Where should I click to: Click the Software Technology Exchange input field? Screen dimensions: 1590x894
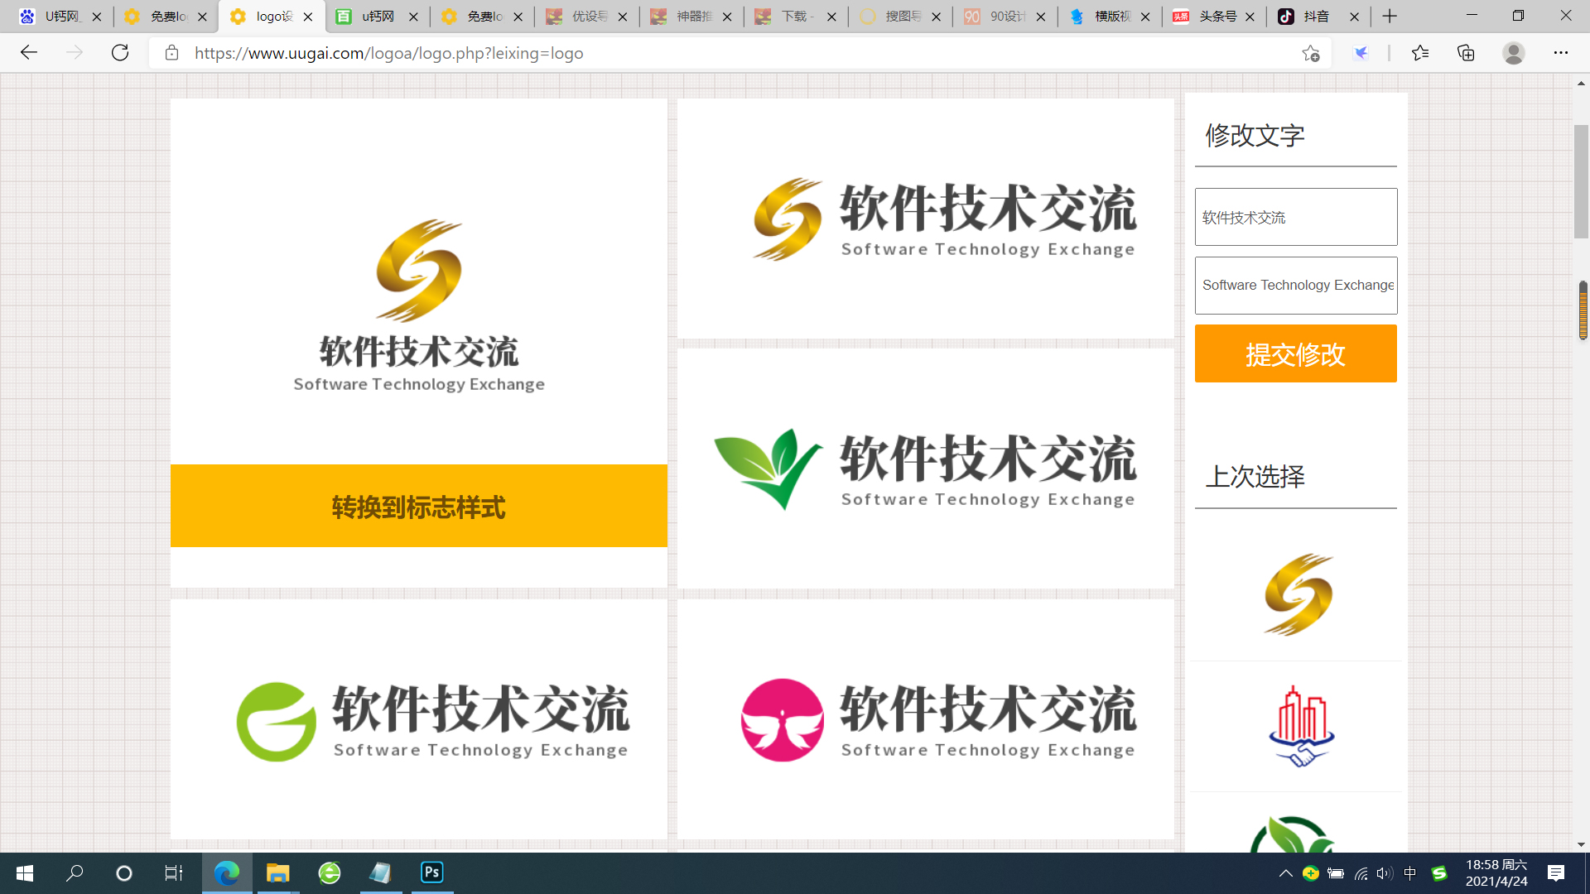[x=1295, y=286]
